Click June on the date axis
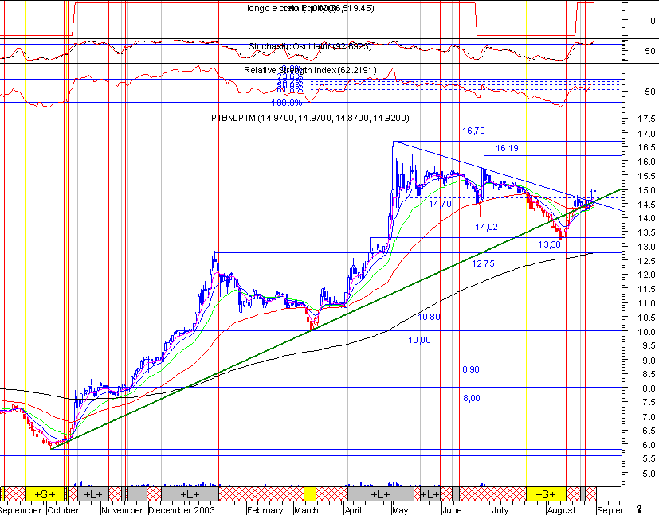Image resolution: width=659 pixels, height=515 pixels. tap(452, 510)
